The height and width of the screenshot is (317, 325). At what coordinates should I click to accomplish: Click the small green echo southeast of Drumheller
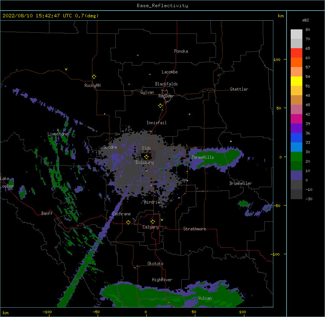click(243, 203)
